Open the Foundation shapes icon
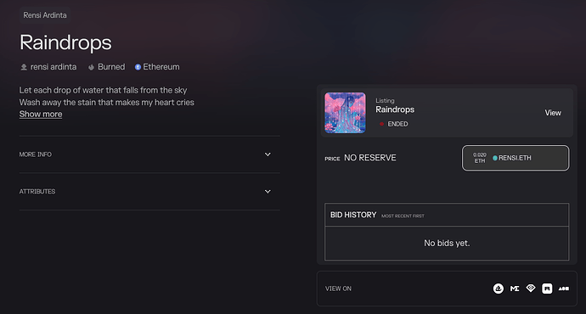This screenshot has width=586, height=314. [564, 289]
